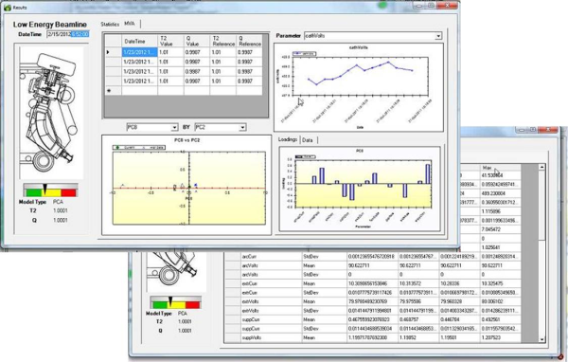
Task: Click the extrVolts StdDev row parameter cell
Action: tap(272, 311)
